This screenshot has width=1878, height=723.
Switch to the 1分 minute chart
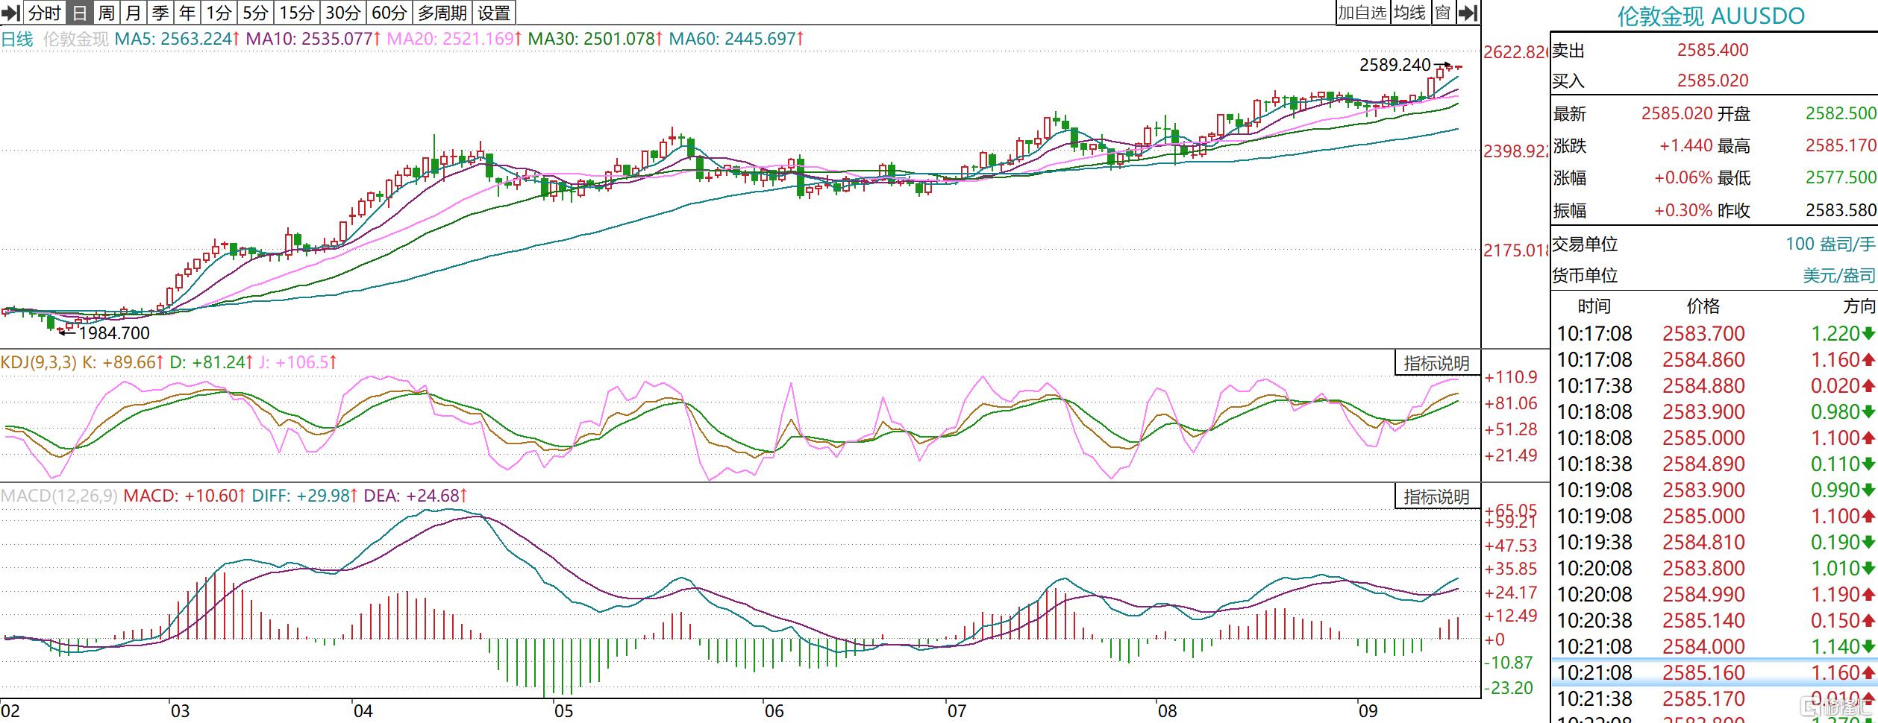click(x=219, y=13)
